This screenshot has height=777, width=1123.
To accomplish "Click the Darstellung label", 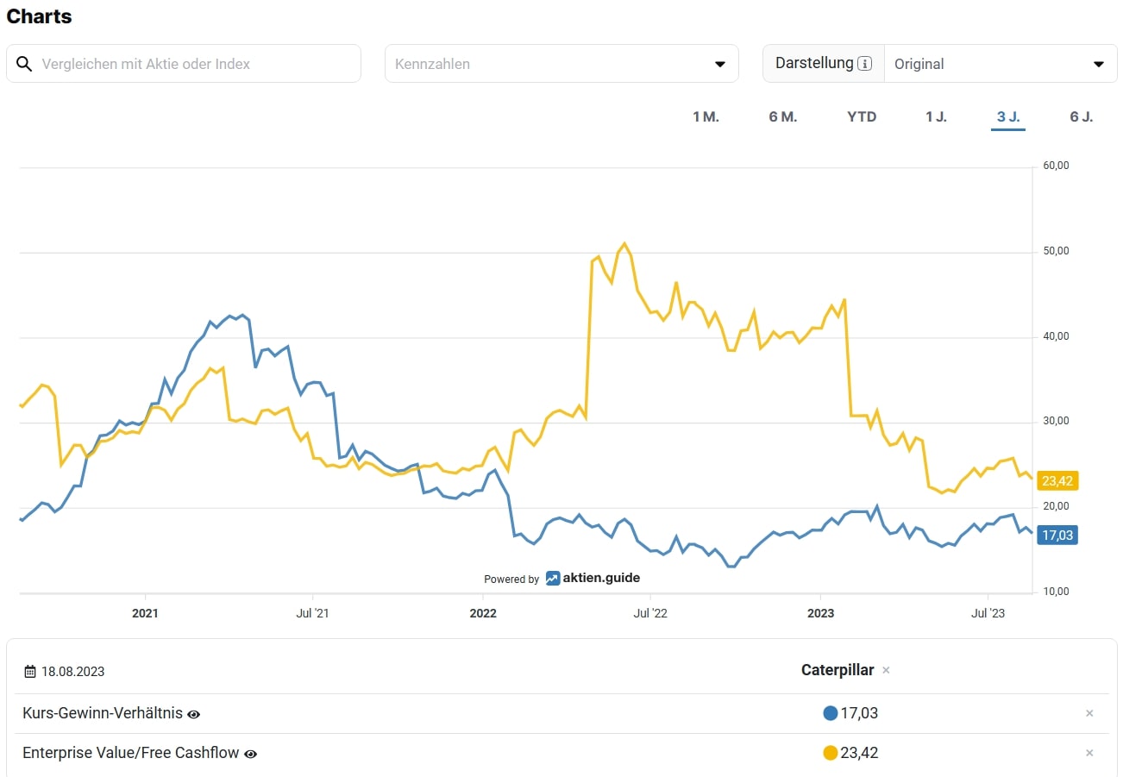I will pos(814,63).
